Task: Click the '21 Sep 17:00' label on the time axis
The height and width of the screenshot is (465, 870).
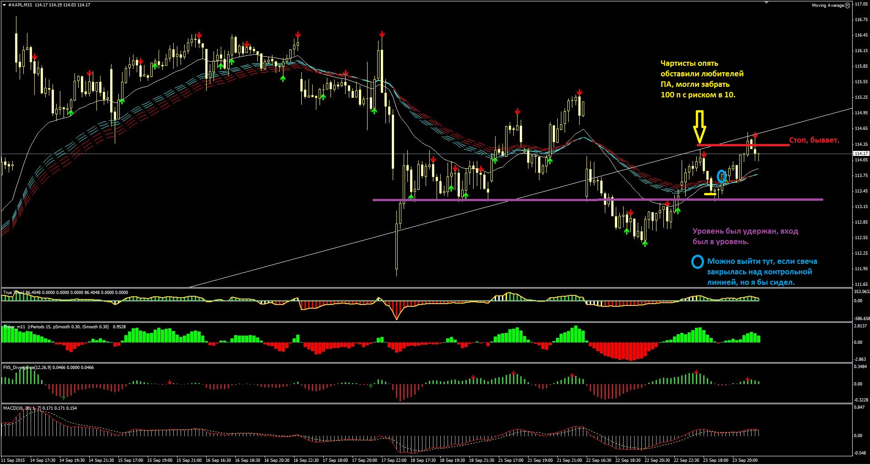Action: point(511,460)
